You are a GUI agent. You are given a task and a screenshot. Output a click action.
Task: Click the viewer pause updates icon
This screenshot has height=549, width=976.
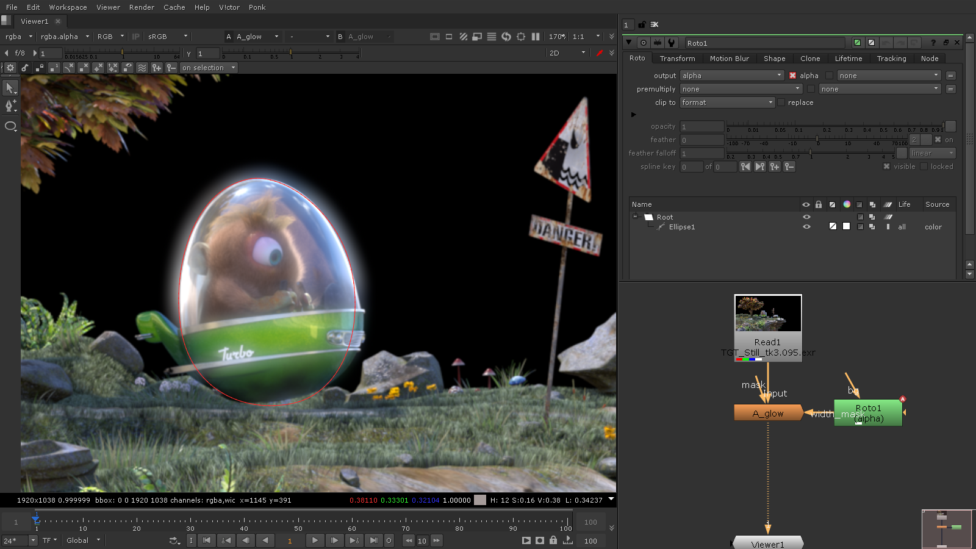coord(536,37)
